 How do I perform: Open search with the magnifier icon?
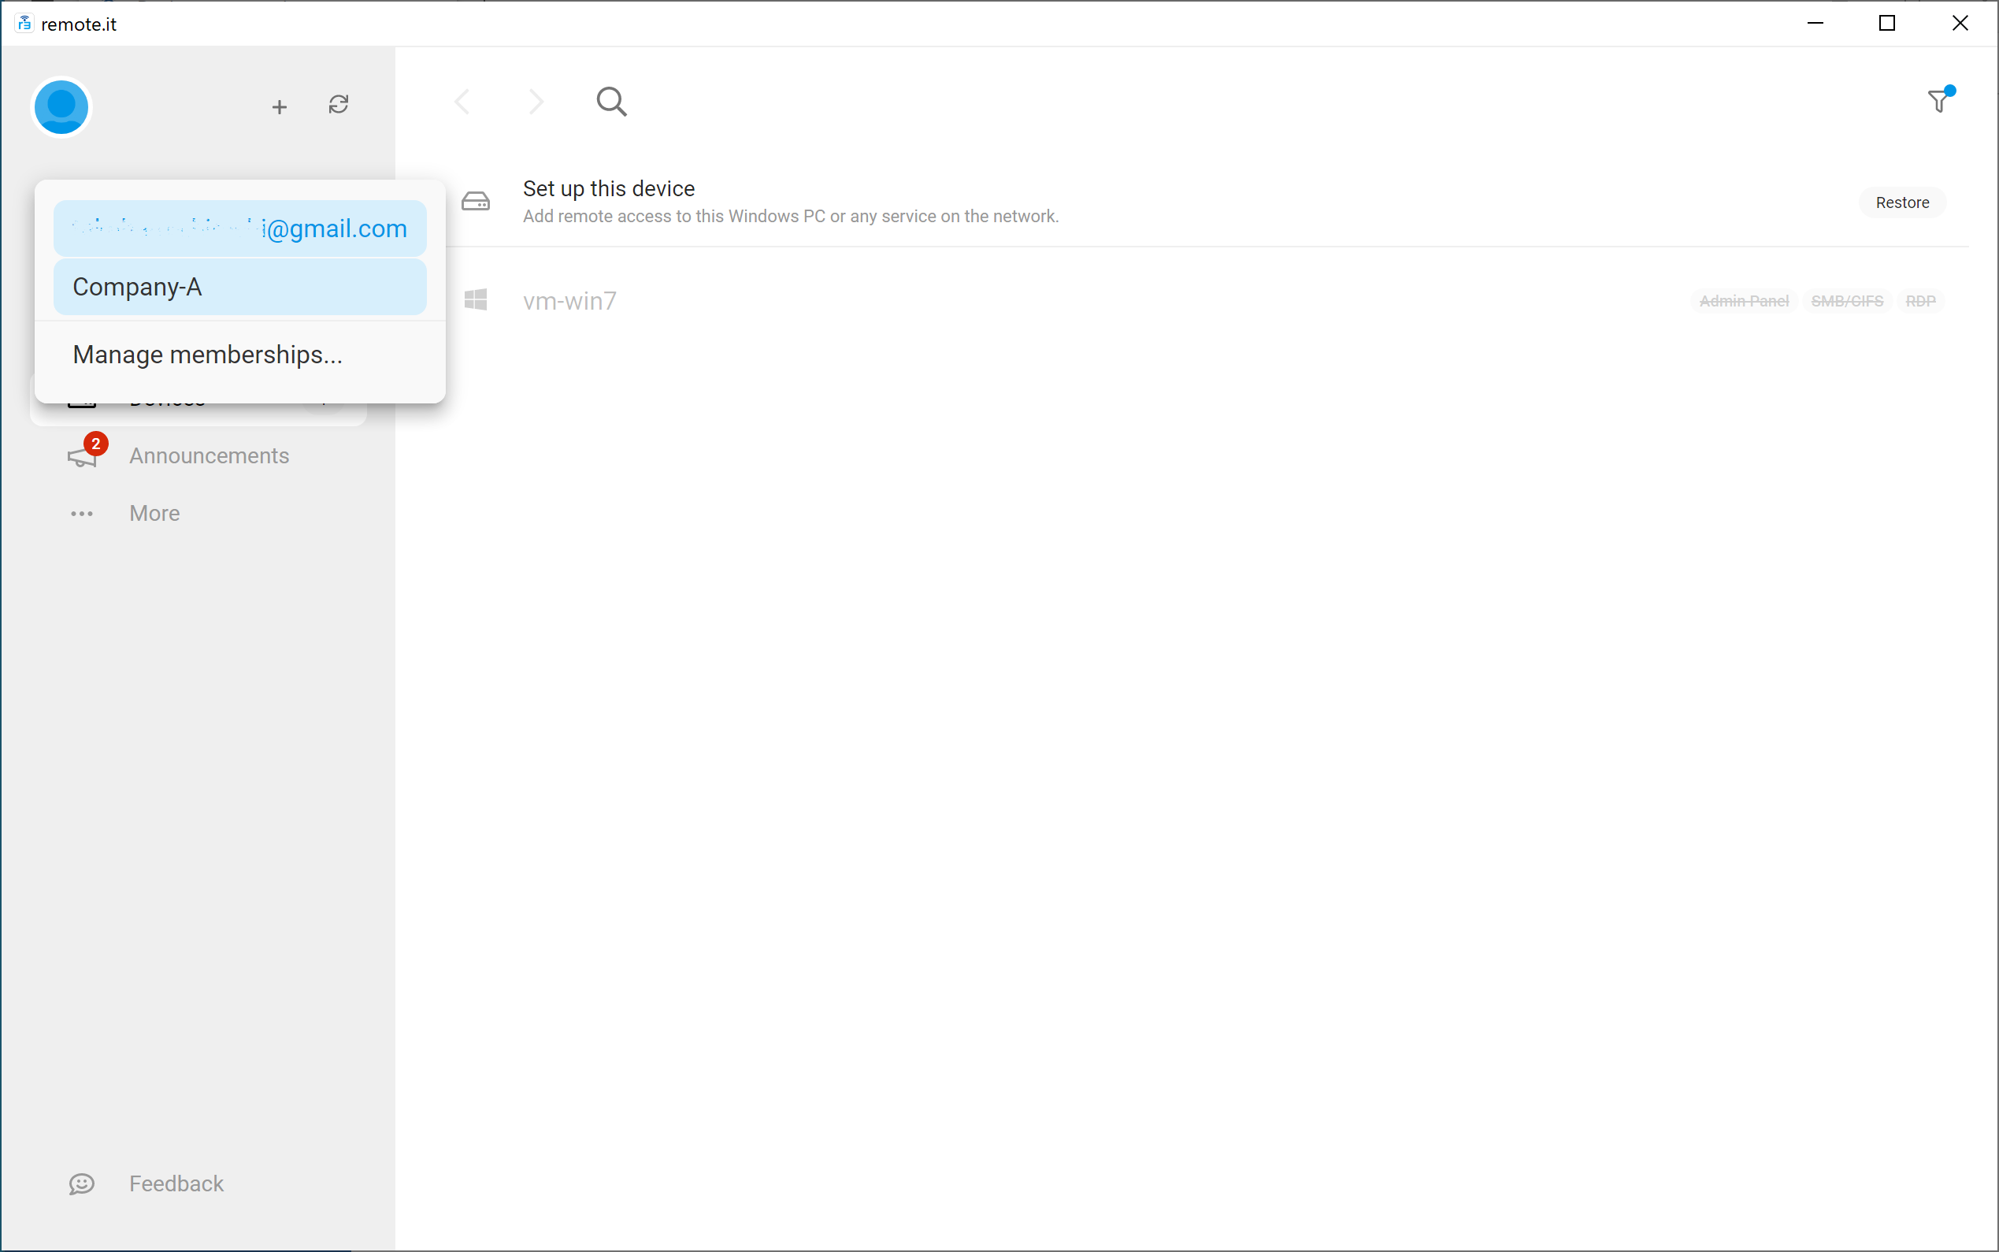(612, 102)
